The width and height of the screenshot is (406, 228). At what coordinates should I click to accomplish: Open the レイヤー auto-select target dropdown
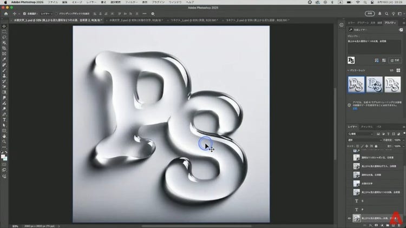tap(45, 14)
